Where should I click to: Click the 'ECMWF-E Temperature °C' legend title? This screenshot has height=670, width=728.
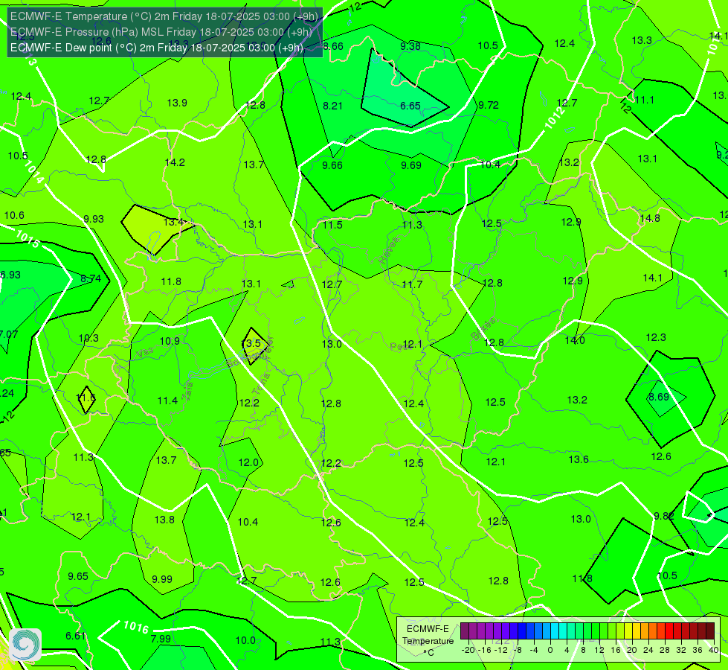428,641
